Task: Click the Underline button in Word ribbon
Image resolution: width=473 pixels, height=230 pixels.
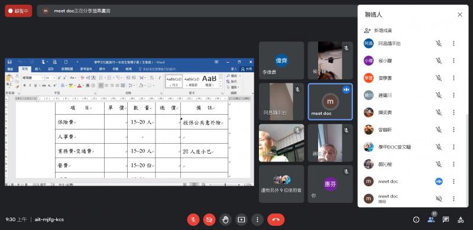Action: (35, 85)
